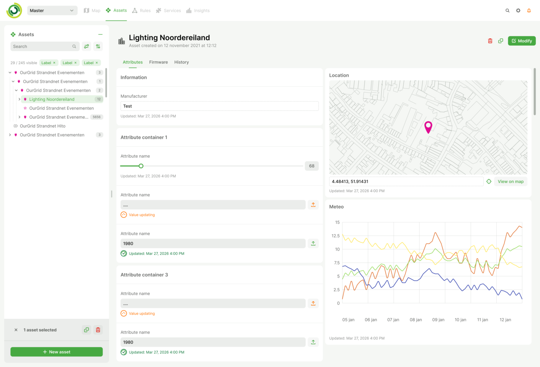Viewport: 540px width, 367px height.
Task: Open the search icon in the top bar
Action: click(507, 11)
